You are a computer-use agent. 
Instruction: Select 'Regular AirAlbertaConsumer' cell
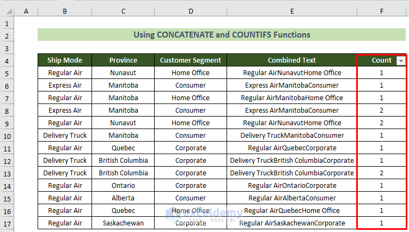pos(292,198)
